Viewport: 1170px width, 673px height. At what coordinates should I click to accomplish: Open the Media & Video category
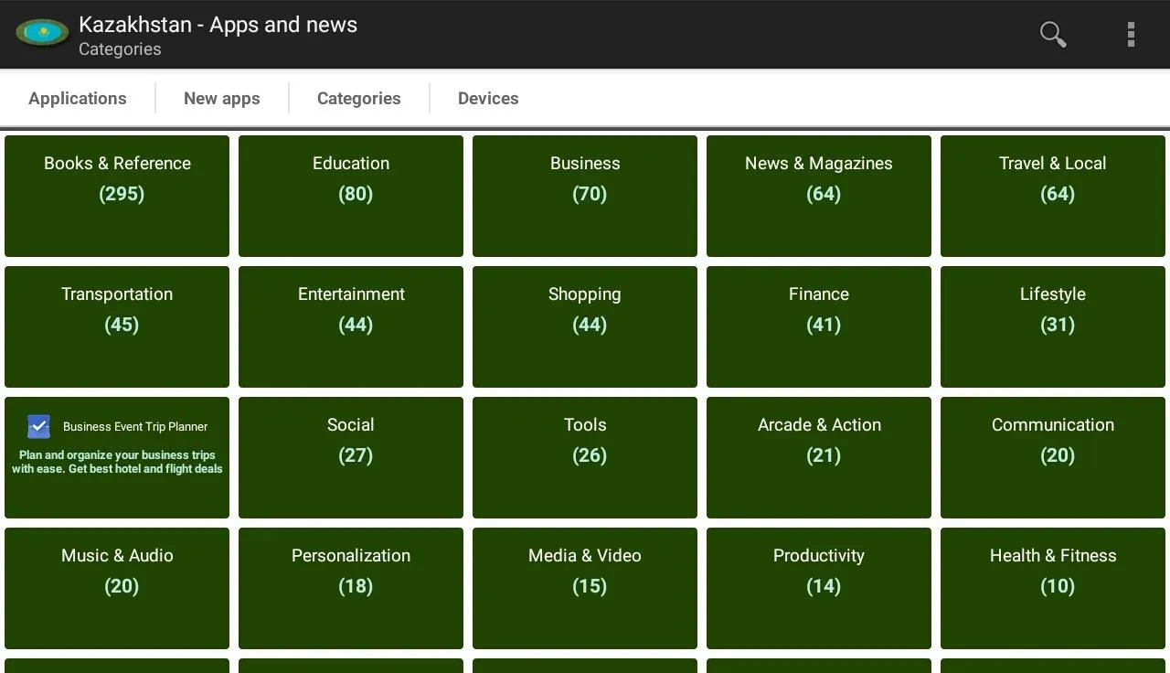pyautogui.click(x=585, y=589)
